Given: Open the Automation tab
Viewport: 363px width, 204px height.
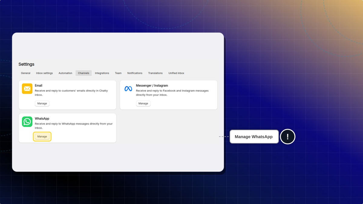Looking at the screenshot, I should (x=65, y=73).
